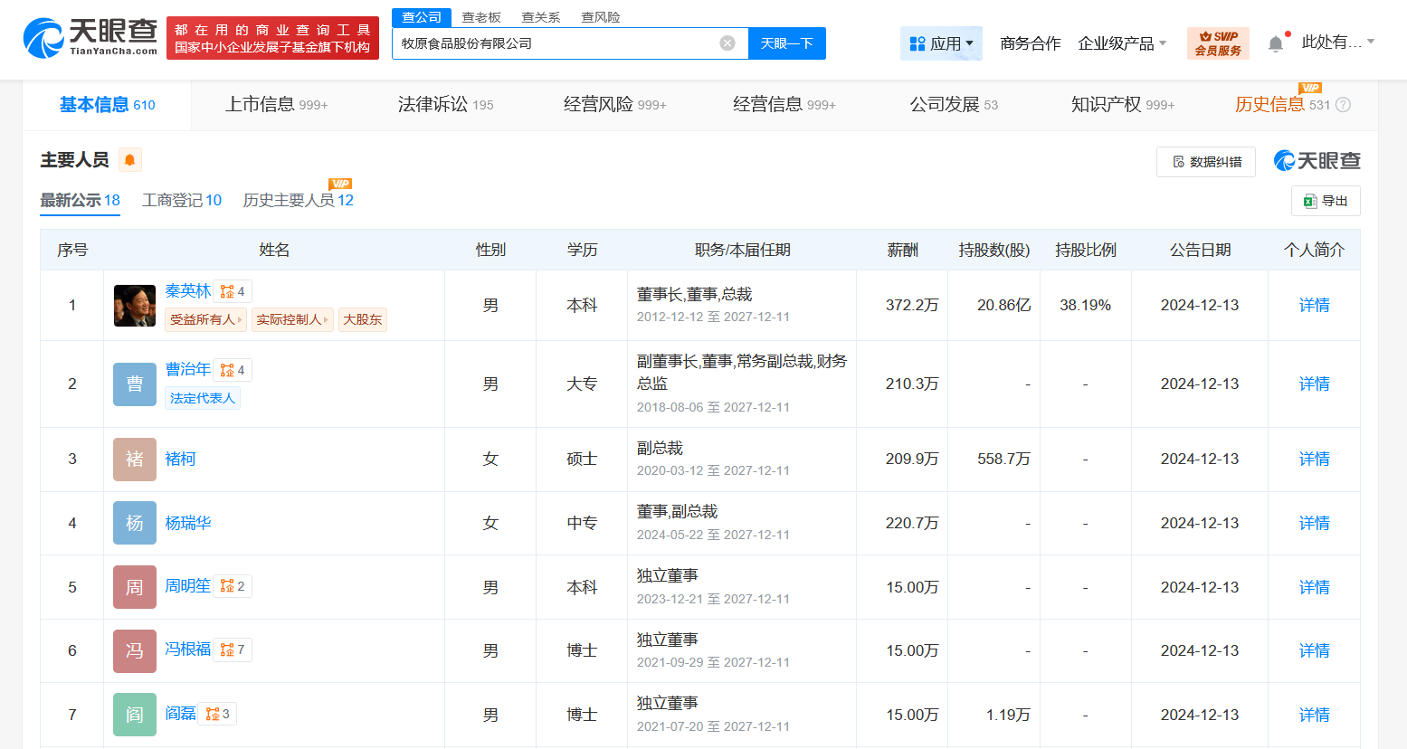The height and width of the screenshot is (749, 1407).
Task: Switch search mode to 查老板
Action: [x=481, y=17]
